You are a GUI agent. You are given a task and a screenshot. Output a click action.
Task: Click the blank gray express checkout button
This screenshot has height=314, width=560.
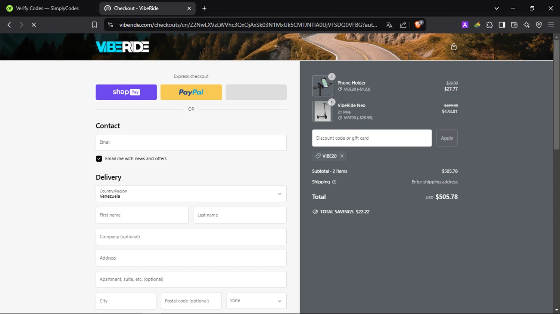tap(256, 92)
